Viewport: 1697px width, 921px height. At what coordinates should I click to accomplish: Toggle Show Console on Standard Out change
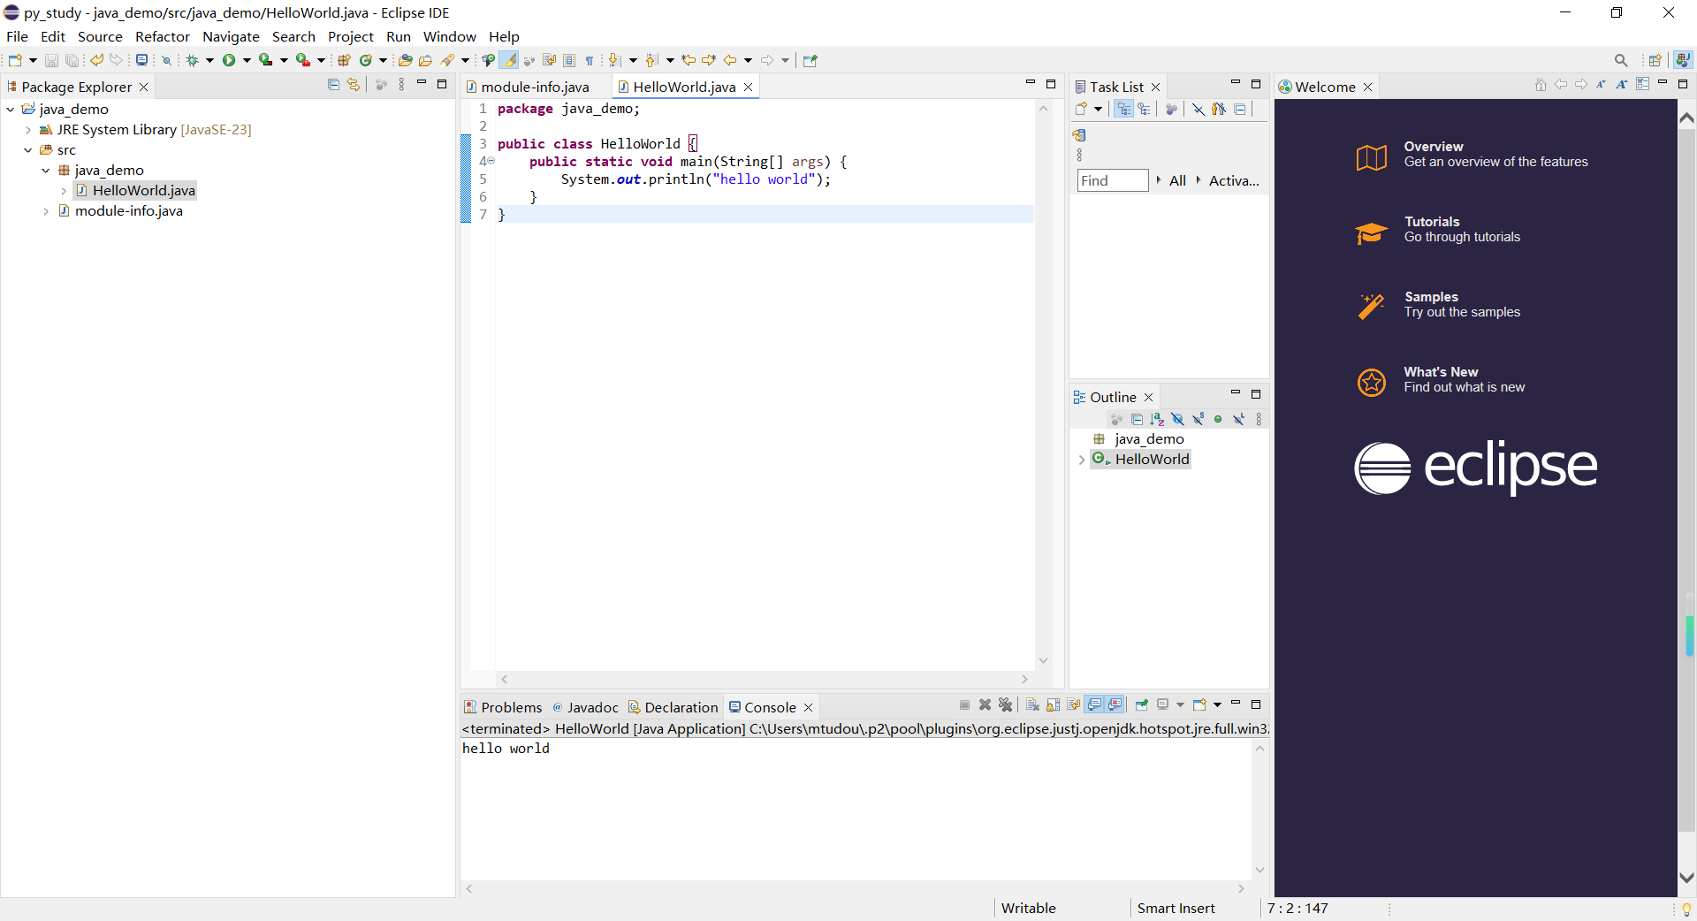click(x=1094, y=704)
